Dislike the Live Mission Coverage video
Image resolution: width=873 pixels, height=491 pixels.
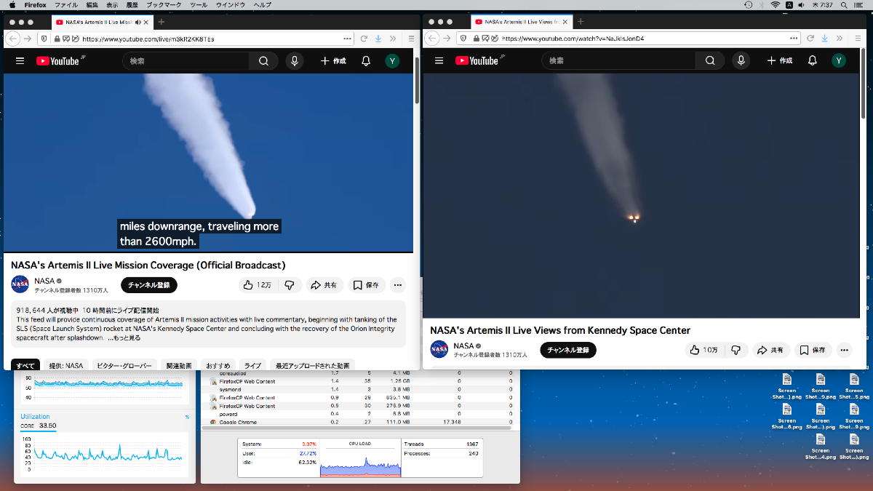(x=289, y=285)
